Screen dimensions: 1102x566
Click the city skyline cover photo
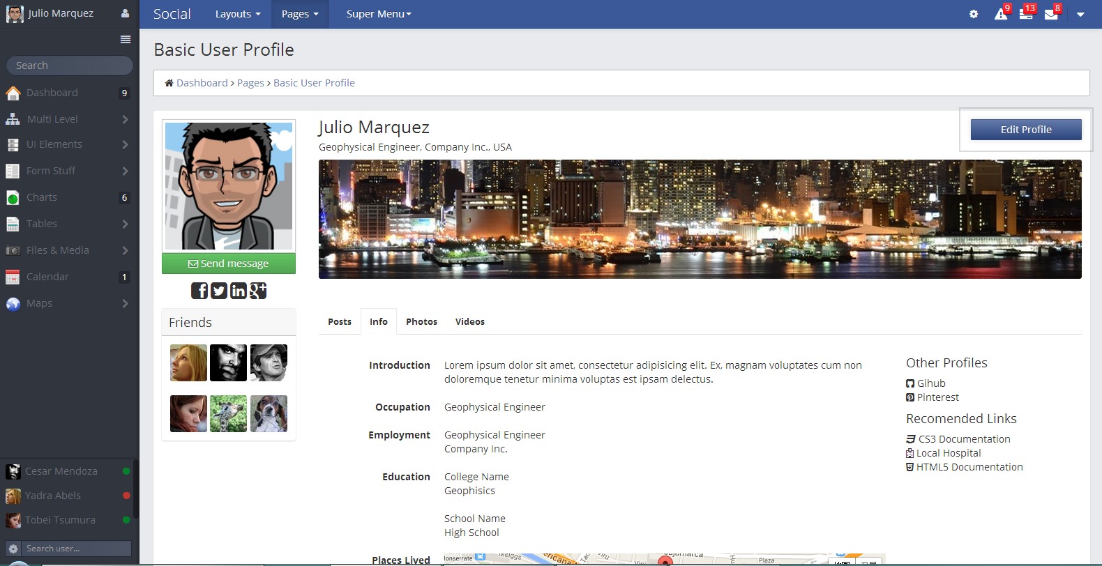pyautogui.click(x=700, y=219)
